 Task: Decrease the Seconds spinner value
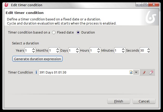coord(148,52)
